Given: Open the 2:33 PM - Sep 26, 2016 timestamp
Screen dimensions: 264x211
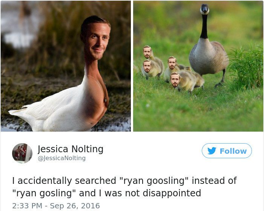Looking at the screenshot, I should coord(56,206).
